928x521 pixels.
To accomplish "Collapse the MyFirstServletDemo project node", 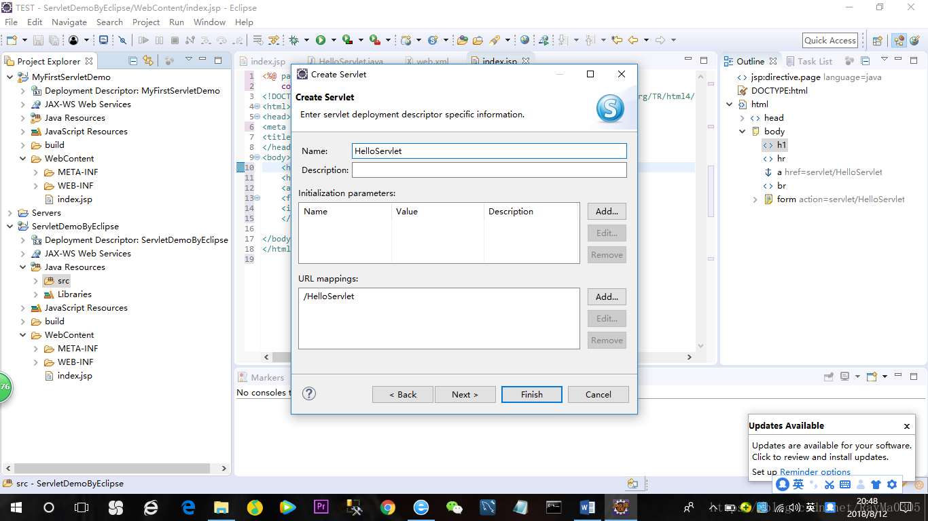I will (x=10, y=77).
